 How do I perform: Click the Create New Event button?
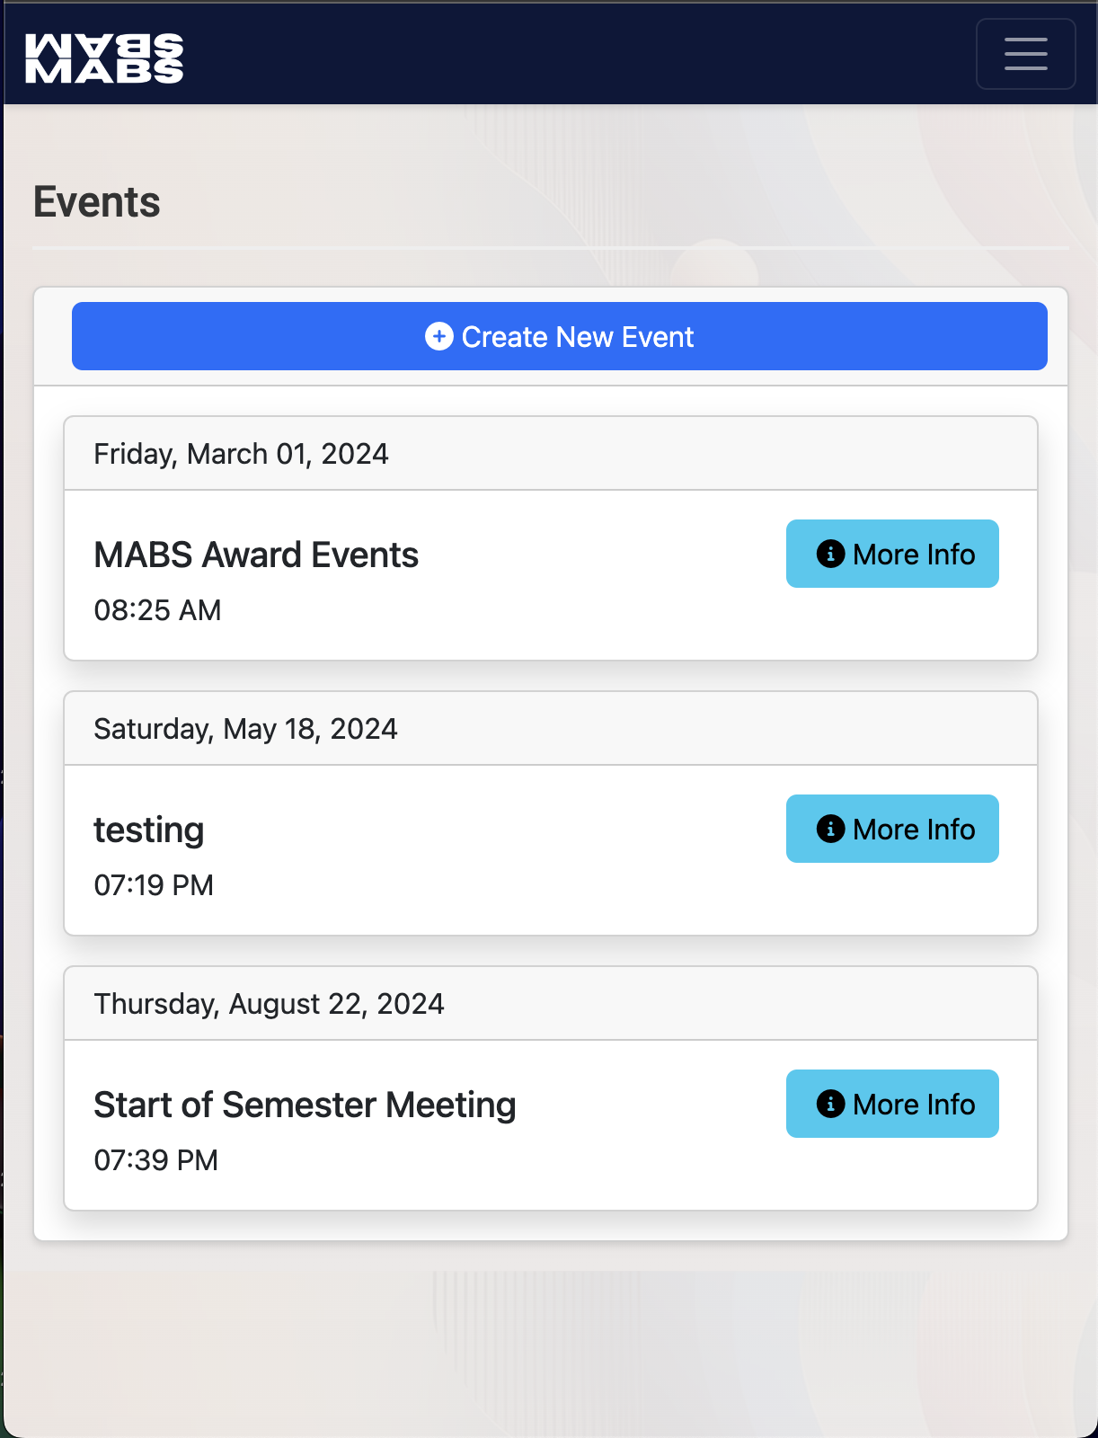click(x=559, y=336)
